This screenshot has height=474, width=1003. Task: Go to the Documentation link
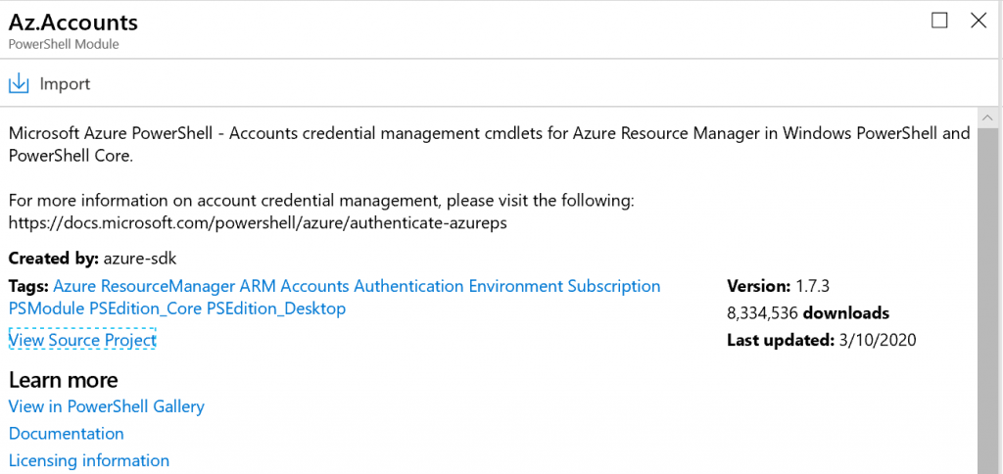coord(67,434)
